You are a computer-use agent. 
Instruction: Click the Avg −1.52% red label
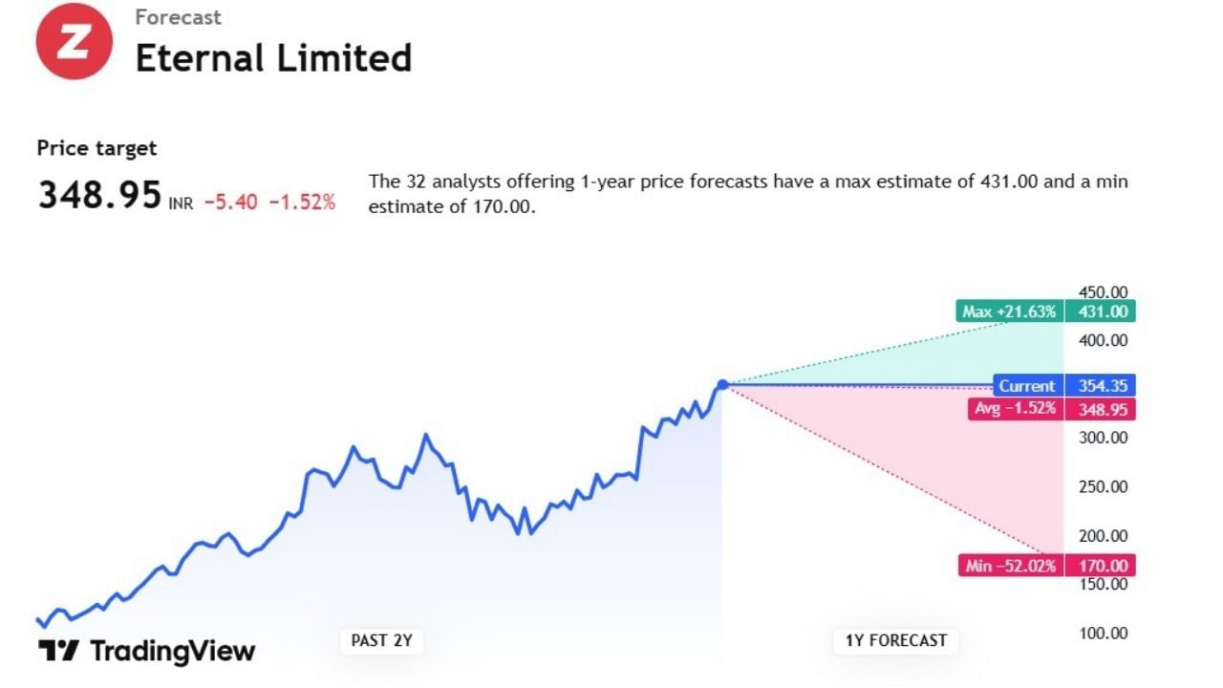(1014, 409)
